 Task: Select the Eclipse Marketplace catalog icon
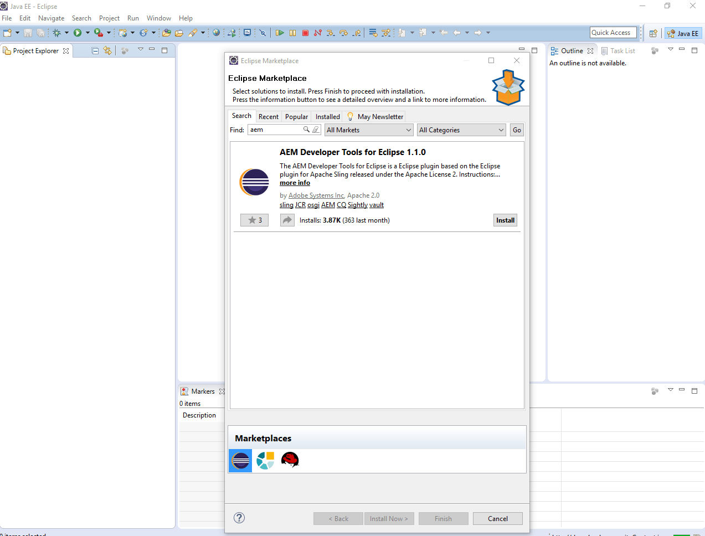tap(240, 461)
